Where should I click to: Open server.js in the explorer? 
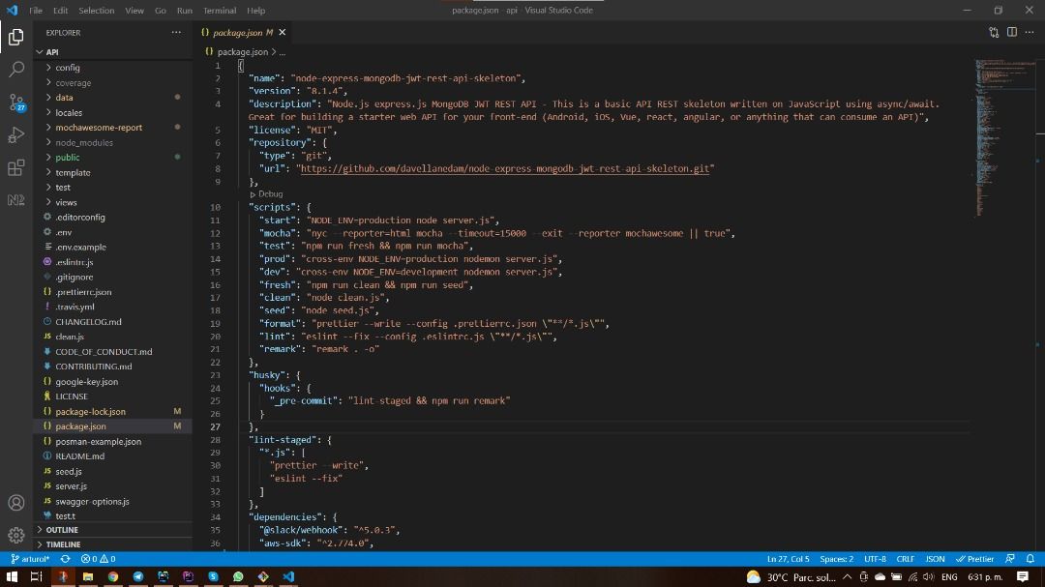click(x=113, y=486)
